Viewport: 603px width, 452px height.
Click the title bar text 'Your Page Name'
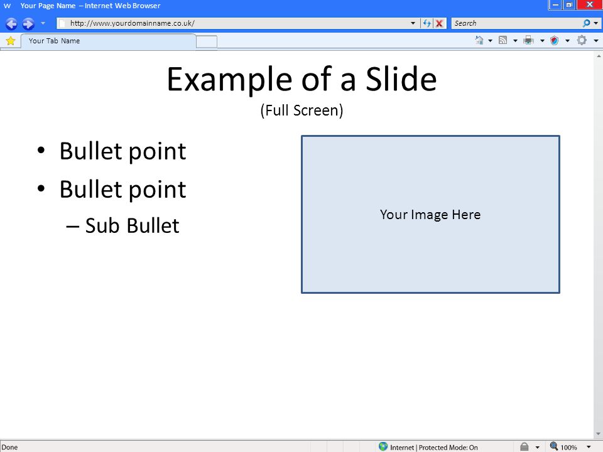(x=48, y=6)
